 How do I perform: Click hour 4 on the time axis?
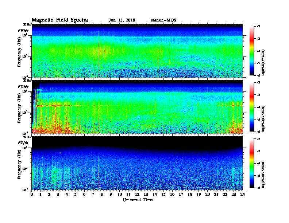pos(67,194)
